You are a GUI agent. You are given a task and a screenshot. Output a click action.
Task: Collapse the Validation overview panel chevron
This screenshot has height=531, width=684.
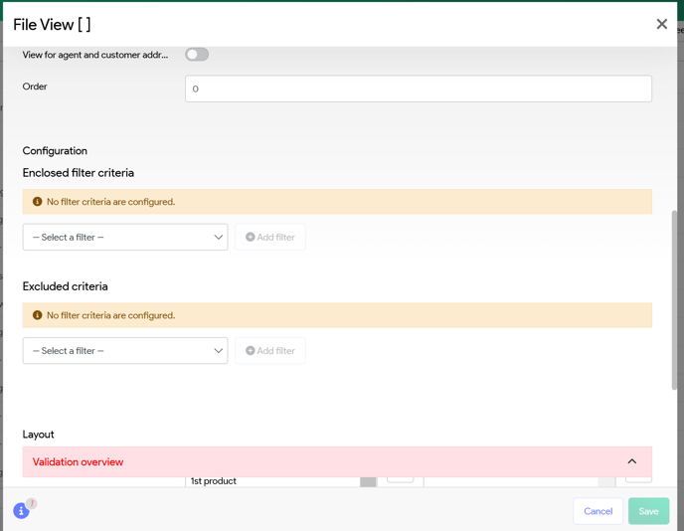click(631, 461)
